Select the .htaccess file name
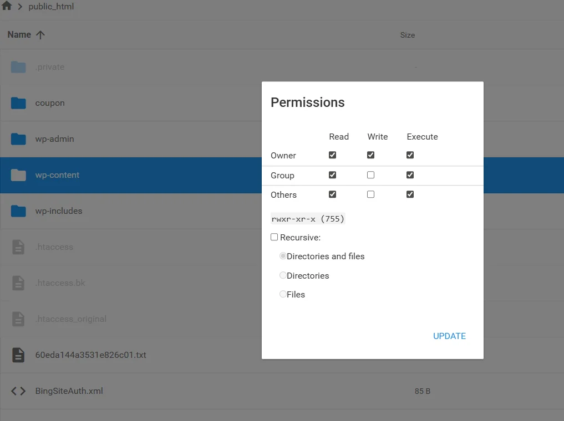The width and height of the screenshot is (564, 421). coord(54,247)
